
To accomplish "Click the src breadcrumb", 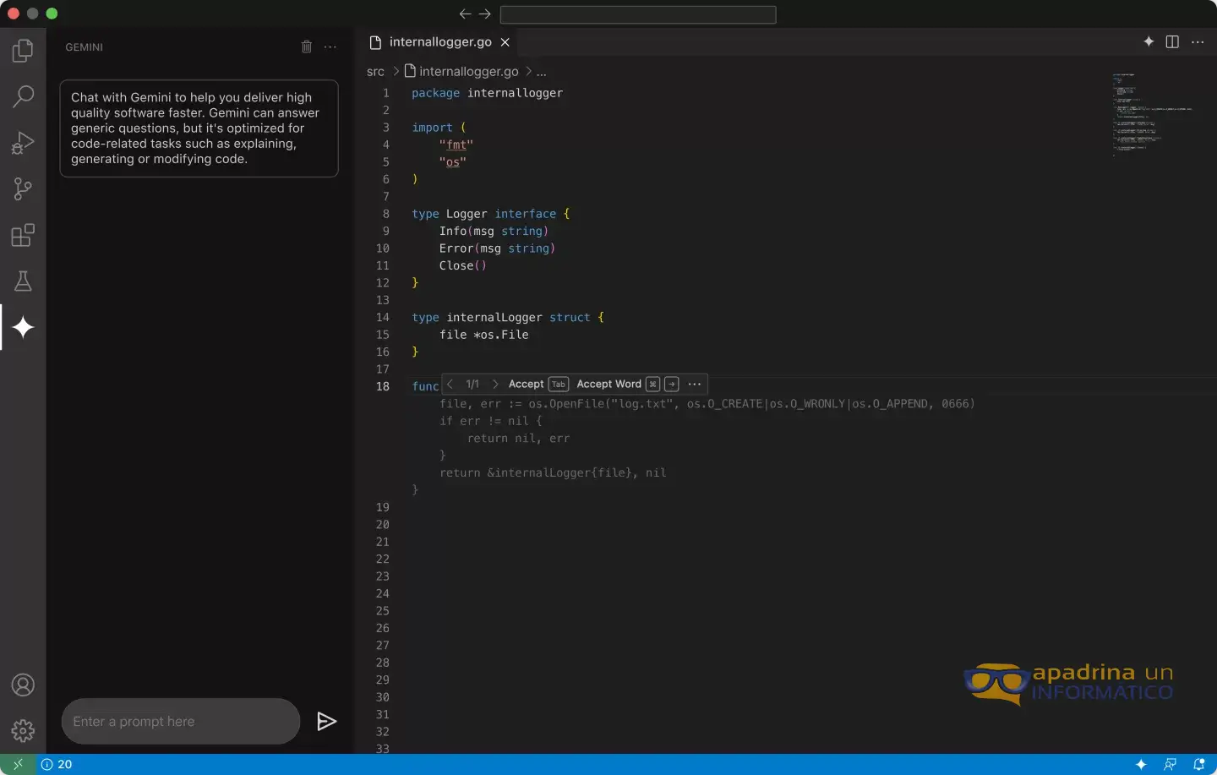I will 375,72.
